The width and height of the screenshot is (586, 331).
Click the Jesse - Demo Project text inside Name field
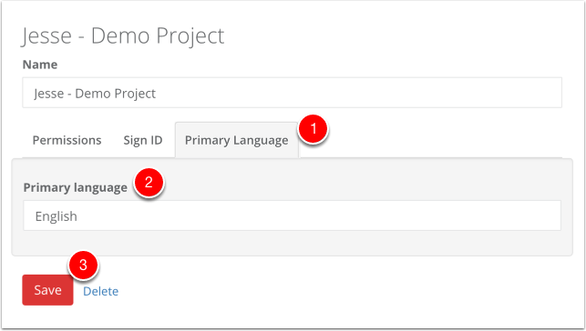pos(95,94)
